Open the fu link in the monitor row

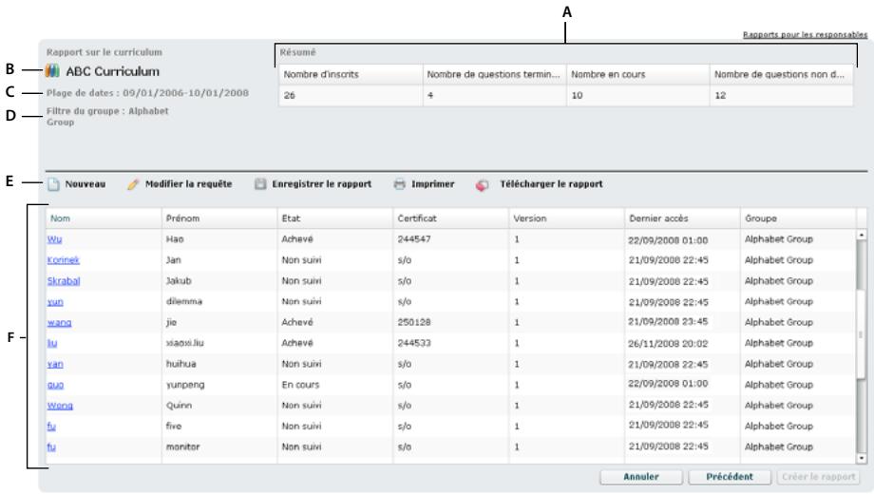pyautogui.click(x=51, y=446)
